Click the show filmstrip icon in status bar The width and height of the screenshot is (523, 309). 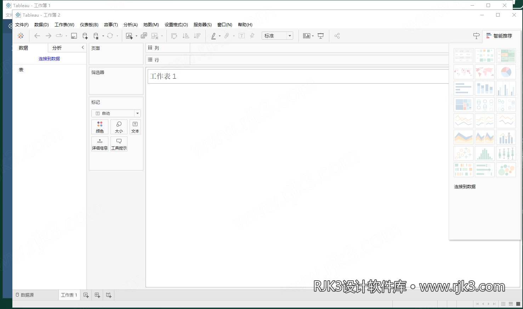511,304
